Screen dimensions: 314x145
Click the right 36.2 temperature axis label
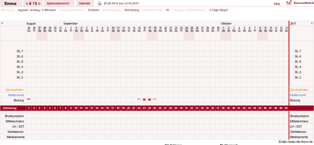pyautogui.click(x=298, y=77)
